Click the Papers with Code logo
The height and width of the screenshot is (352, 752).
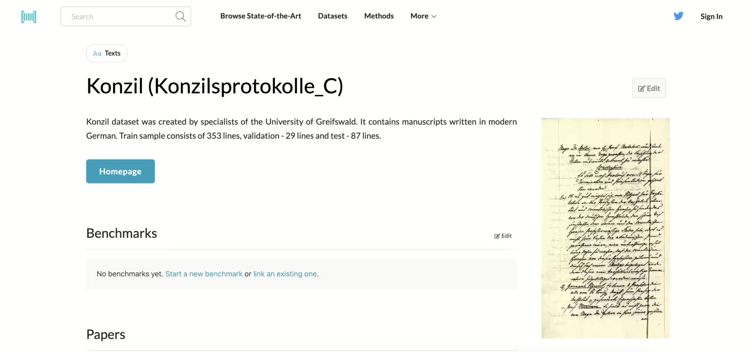pyautogui.click(x=29, y=16)
